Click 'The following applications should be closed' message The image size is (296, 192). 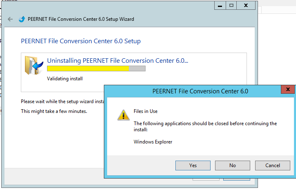click(205, 126)
